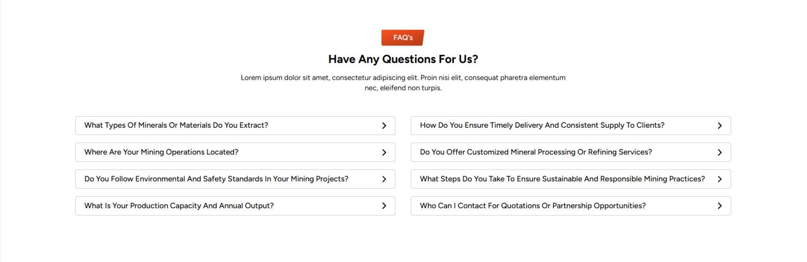807x262 pixels.
Task: Expand "Where Are Your Mining Operations Located?"
Action: coord(161,152)
